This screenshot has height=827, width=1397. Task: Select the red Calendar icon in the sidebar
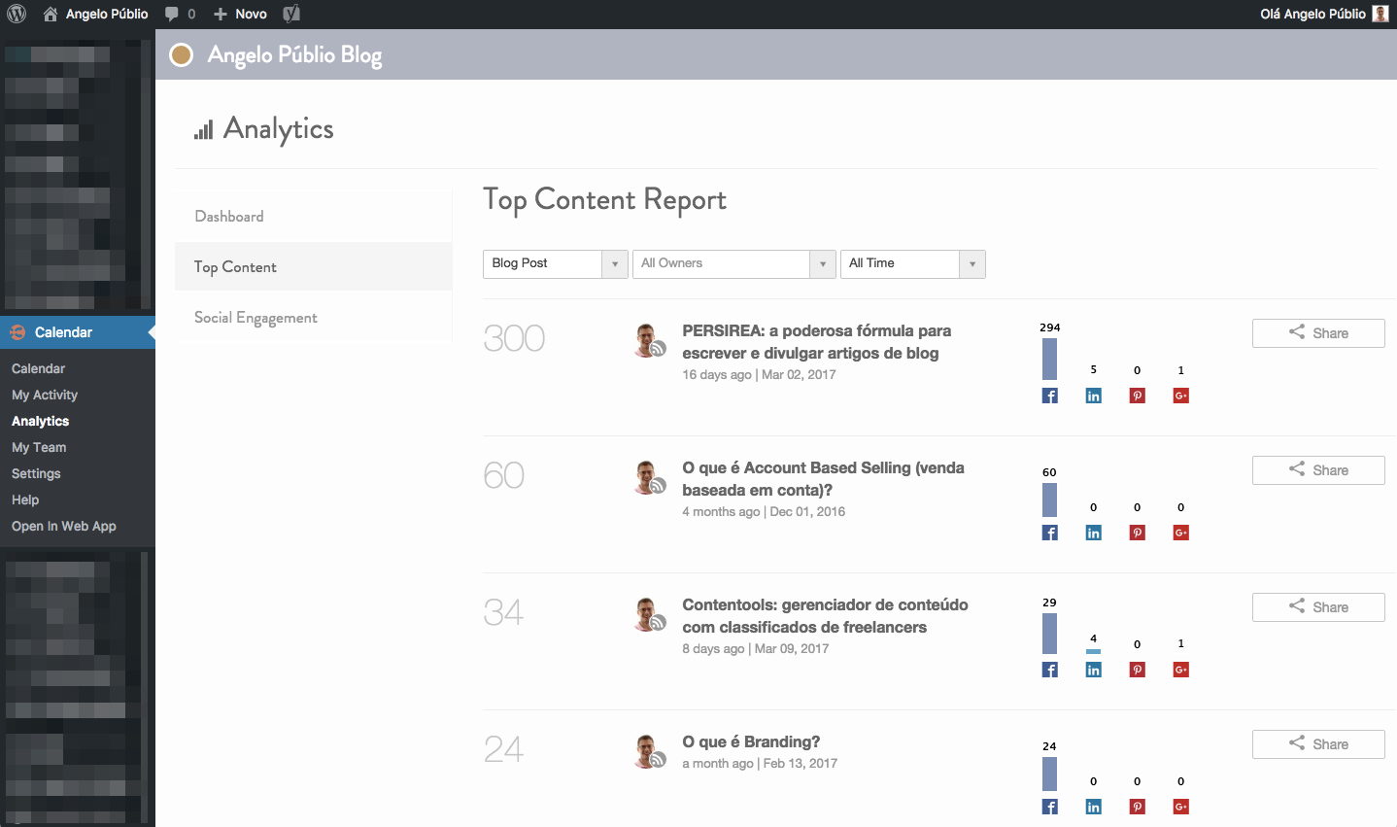(17, 332)
